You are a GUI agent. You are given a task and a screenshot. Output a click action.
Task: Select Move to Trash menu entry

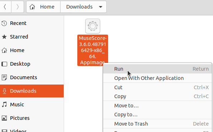(x=158, y=124)
